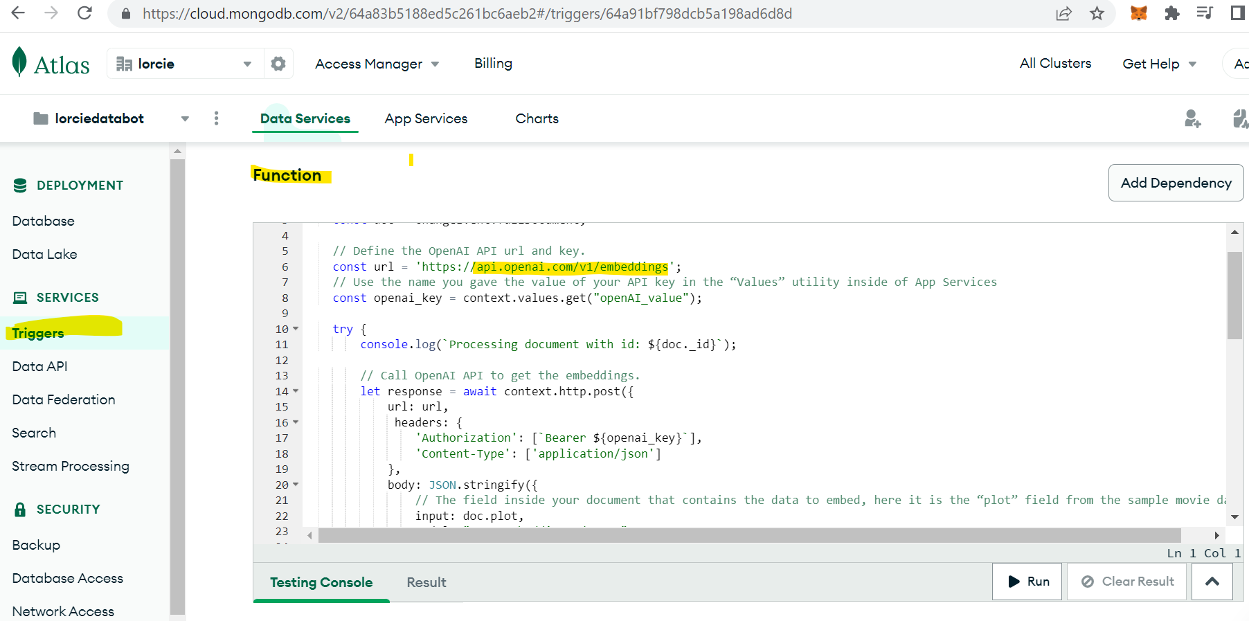Image resolution: width=1249 pixels, height=621 pixels.
Task: Click code editor horizontal scrollbar thumb
Action: [x=749, y=535]
